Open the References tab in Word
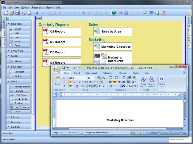 pos(108,73)
